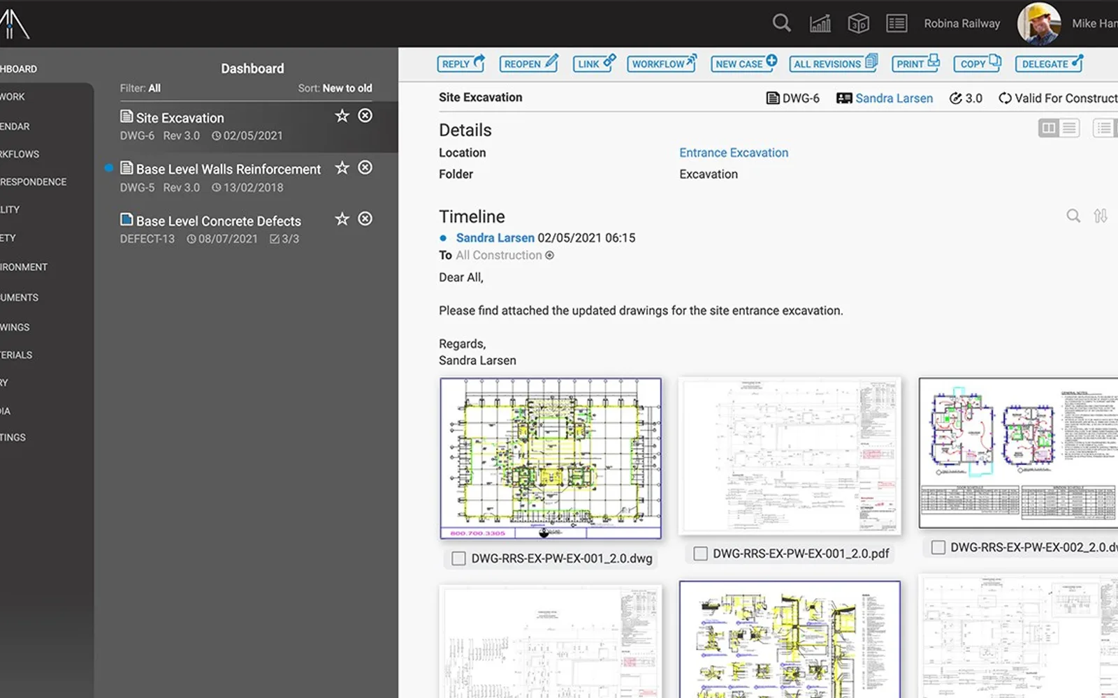Screen dimensions: 1118x698
Task: Click Mike's profile avatar
Action: pos(1039,23)
